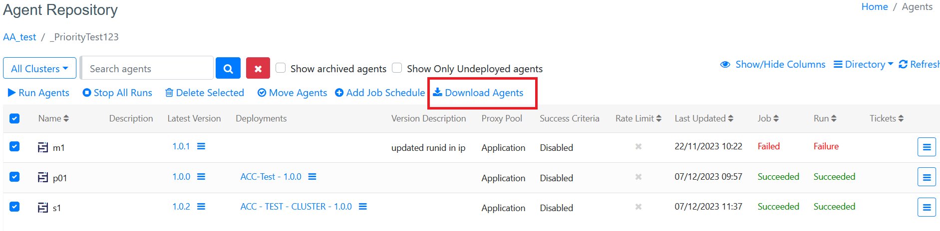Image resolution: width=940 pixels, height=231 pixels.
Task: Open actions menu button for agent p01
Action: tap(927, 177)
